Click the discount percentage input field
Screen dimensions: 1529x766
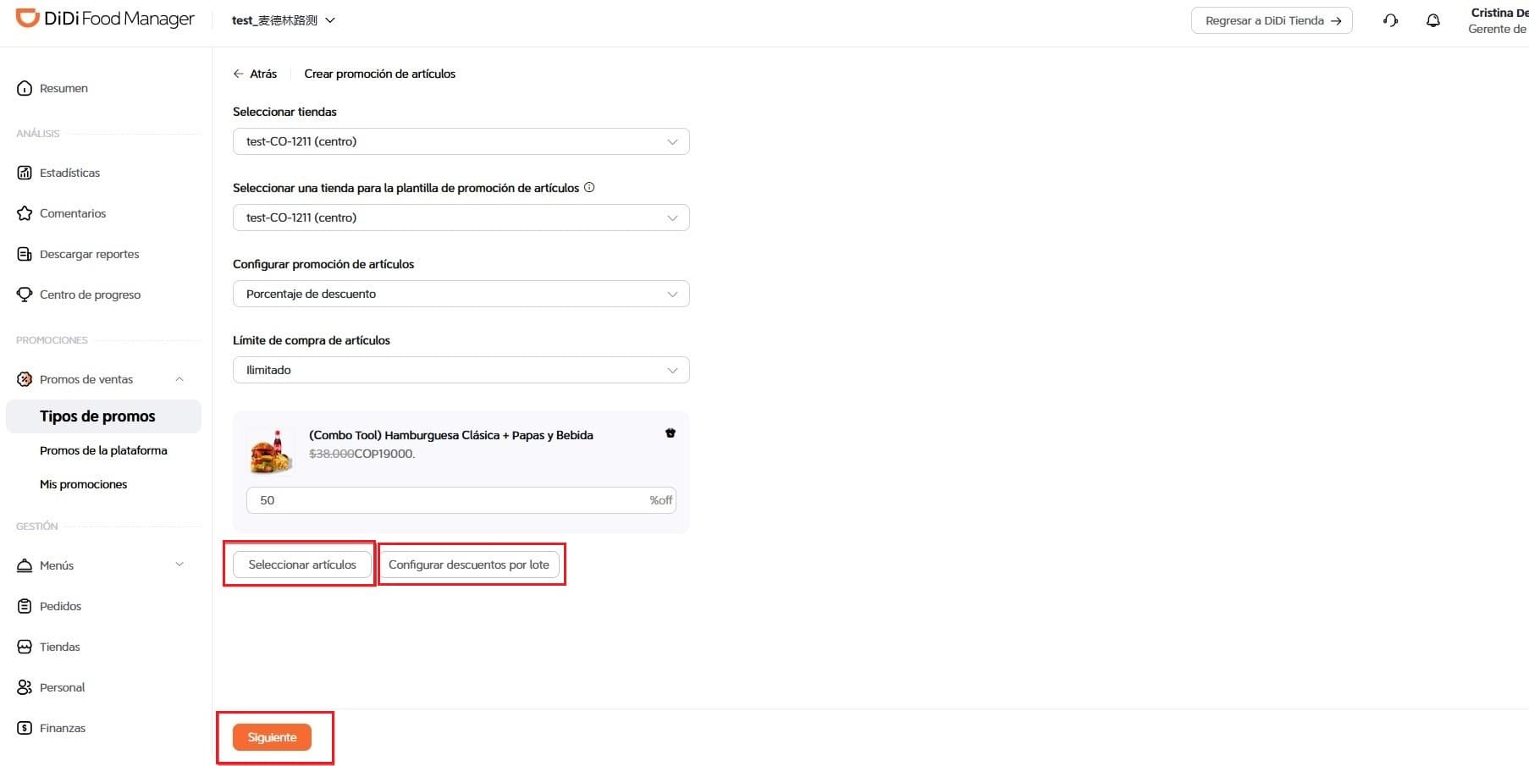[x=449, y=500]
